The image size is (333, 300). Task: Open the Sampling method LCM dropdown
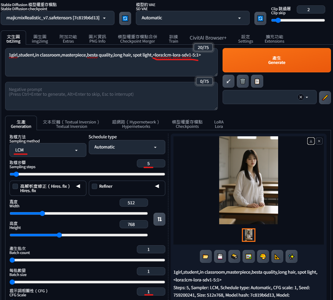48,150
